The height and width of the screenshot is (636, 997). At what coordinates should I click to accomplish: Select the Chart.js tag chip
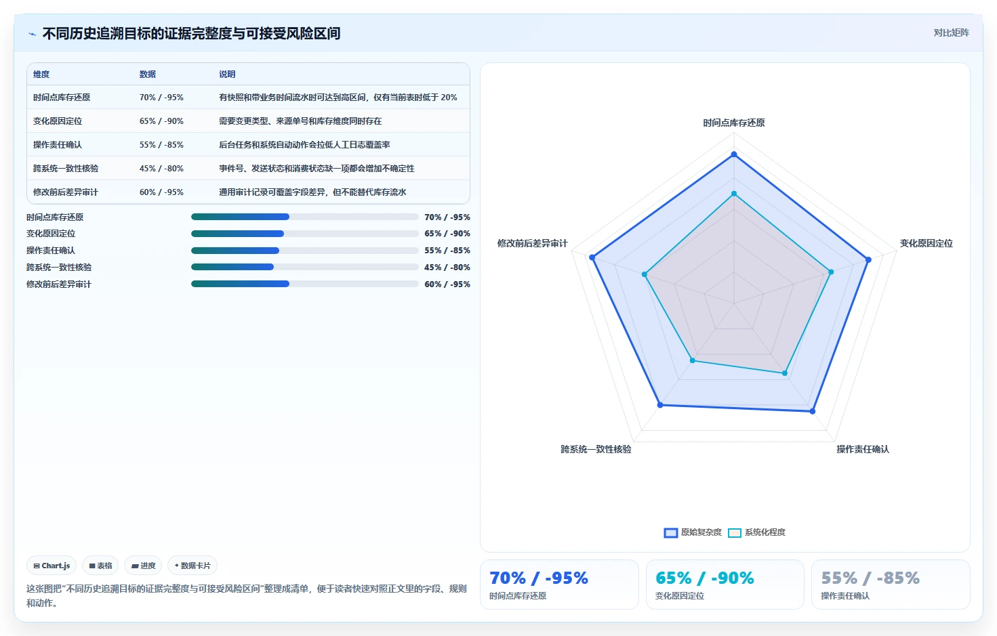click(52, 566)
